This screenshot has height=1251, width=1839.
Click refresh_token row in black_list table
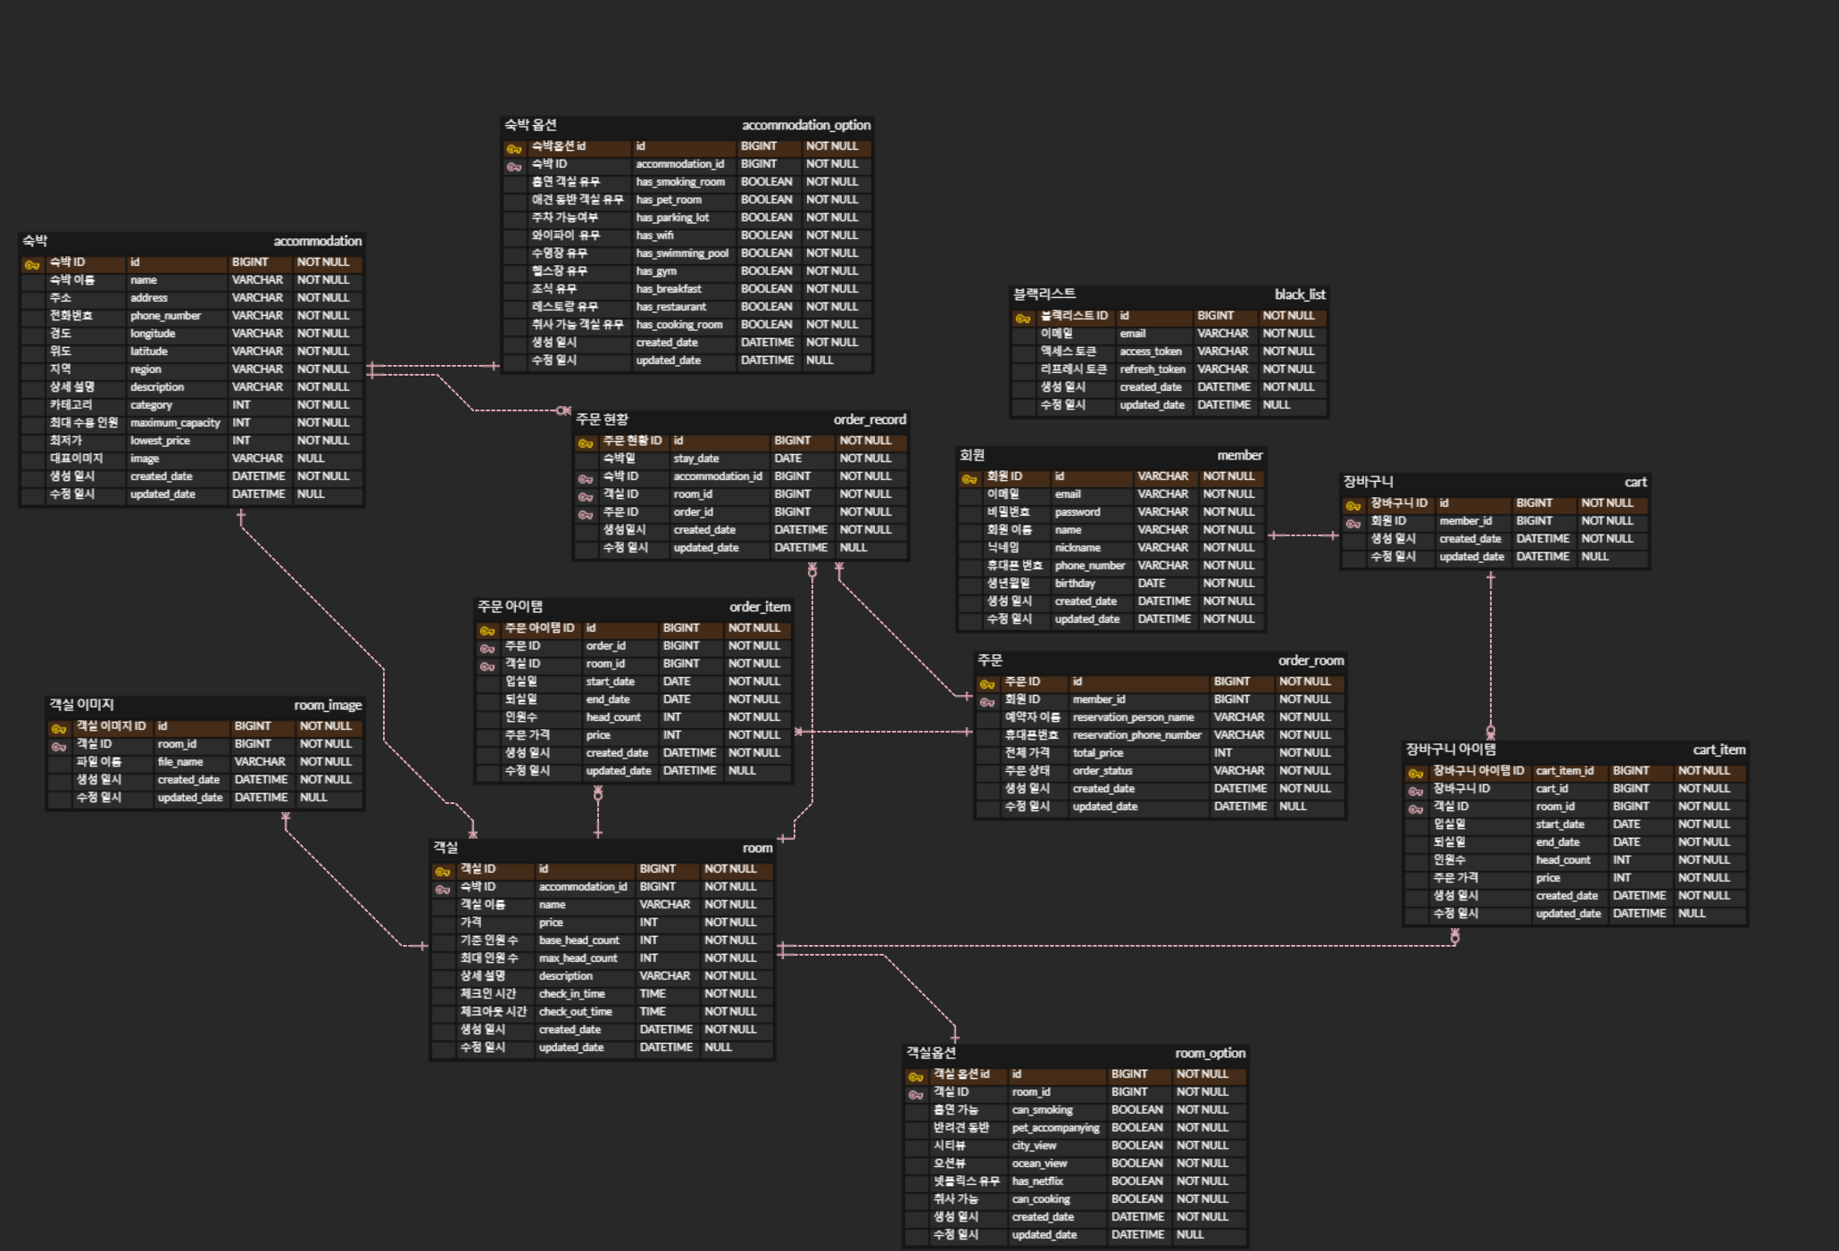[x=1152, y=369]
